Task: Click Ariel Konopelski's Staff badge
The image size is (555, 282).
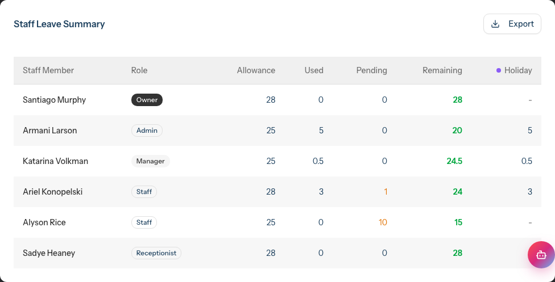Action: pos(144,192)
